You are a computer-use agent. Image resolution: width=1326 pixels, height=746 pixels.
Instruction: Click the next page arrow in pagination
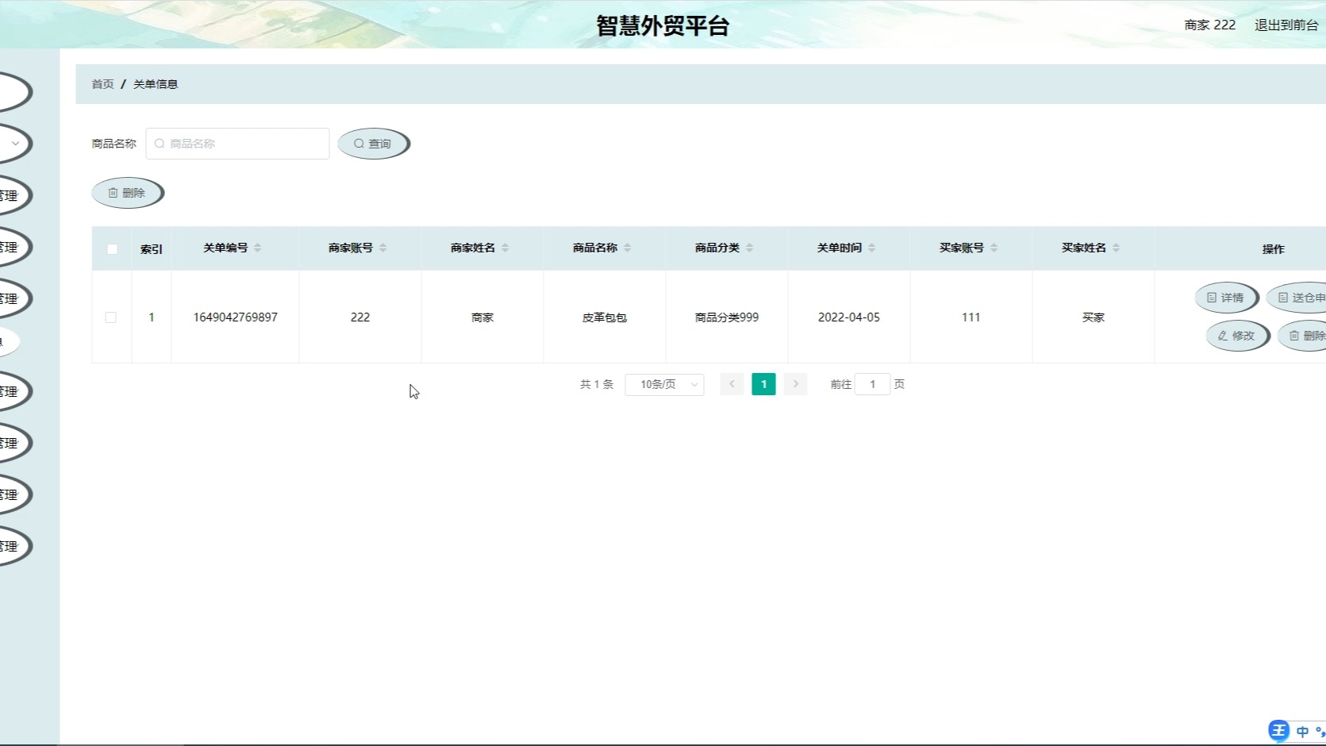click(795, 384)
